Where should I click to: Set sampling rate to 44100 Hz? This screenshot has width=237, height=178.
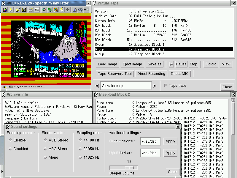(x=80, y=140)
